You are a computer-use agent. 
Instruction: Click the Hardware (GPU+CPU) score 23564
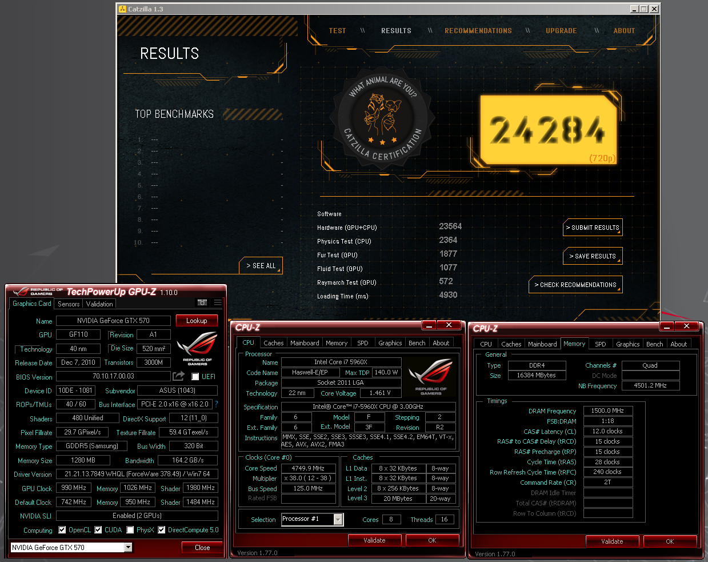coord(450,226)
